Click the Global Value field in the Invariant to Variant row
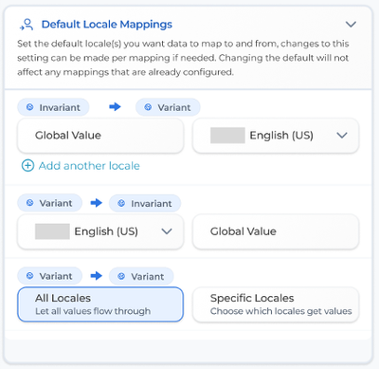 coord(100,136)
